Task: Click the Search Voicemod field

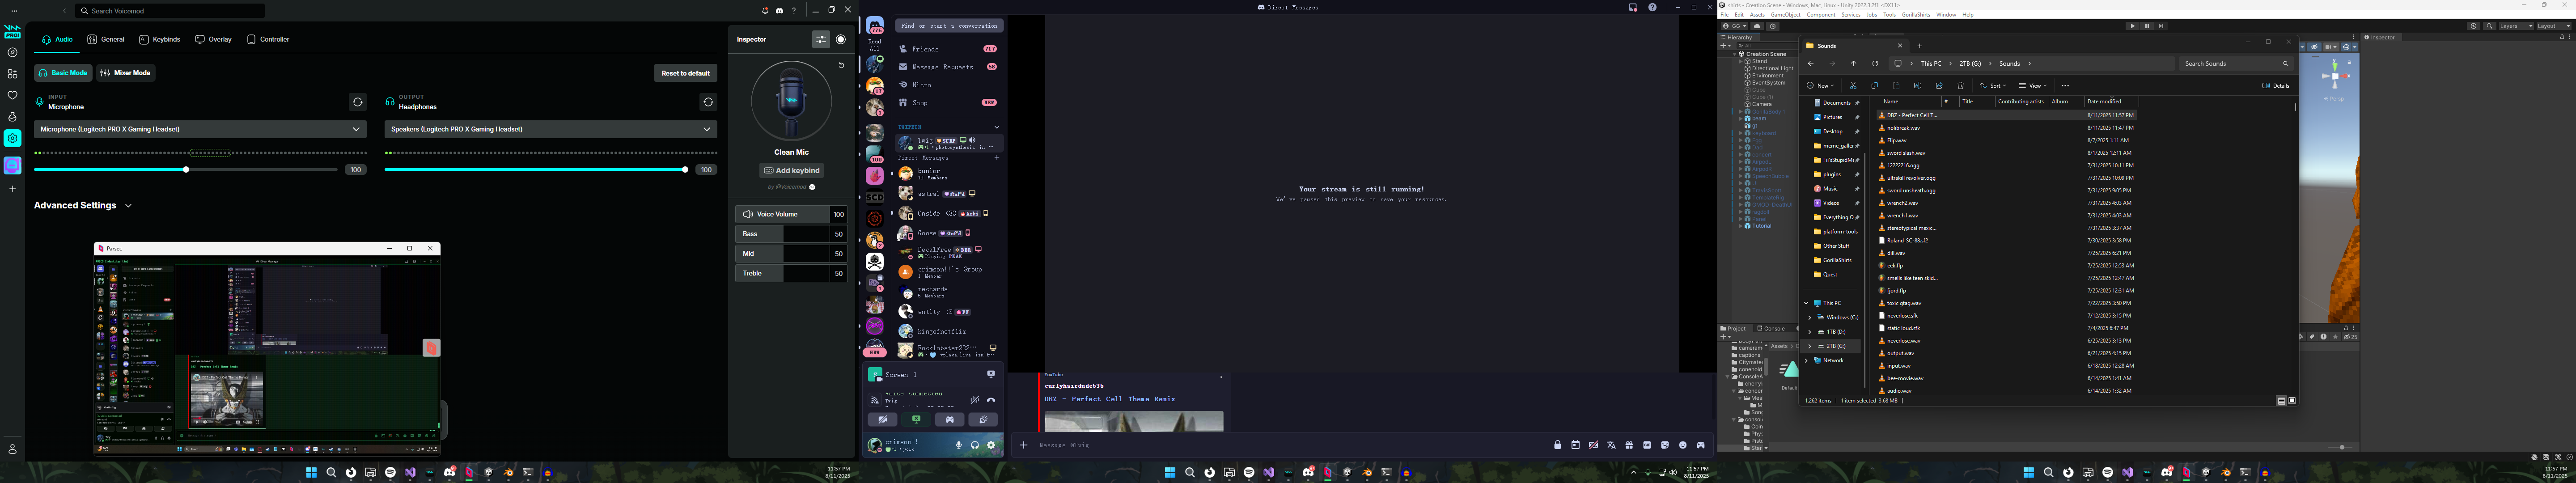Action: pos(170,11)
